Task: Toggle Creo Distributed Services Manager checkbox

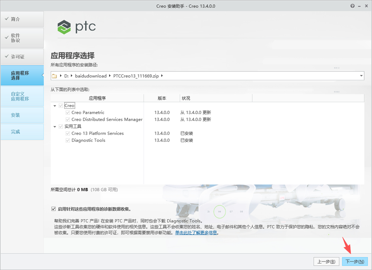Action: [x=67, y=119]
